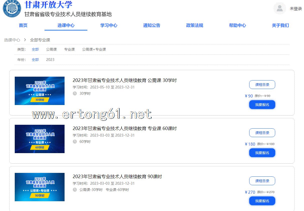Open the 首页 navigation tab
The height and width of the screenshot is (211, 304).
point(23,25)
